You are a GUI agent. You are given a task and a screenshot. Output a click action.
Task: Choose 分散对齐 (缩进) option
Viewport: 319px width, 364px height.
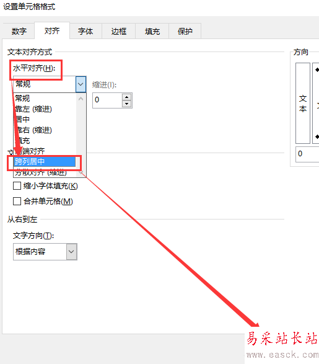pos(45,172)
